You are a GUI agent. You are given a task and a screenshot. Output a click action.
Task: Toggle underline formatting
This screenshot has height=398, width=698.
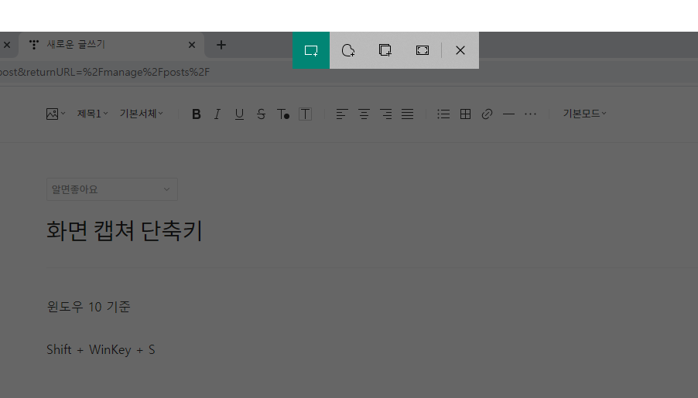pos(239,114)
